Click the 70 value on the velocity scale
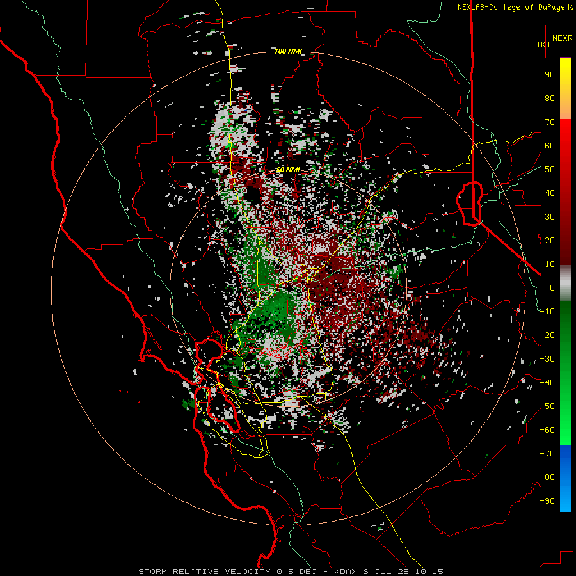Viewport: 576px width, 576px height. pos(550,122)
